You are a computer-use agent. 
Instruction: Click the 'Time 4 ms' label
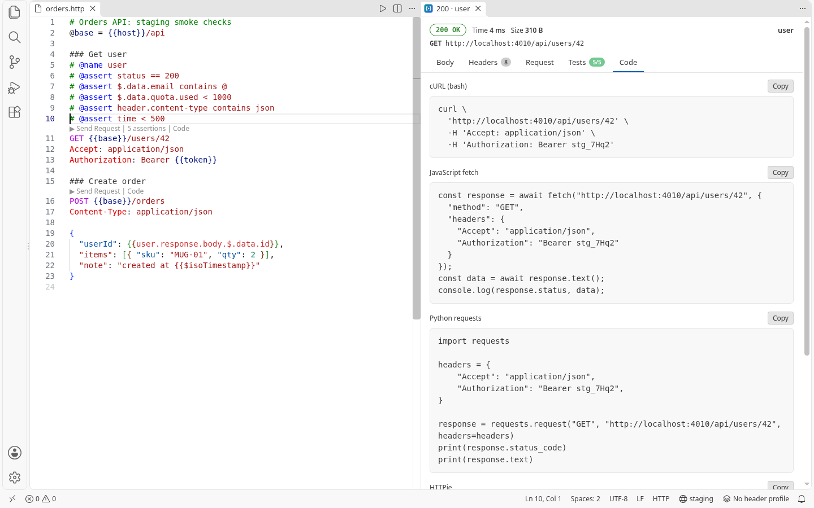488,30
